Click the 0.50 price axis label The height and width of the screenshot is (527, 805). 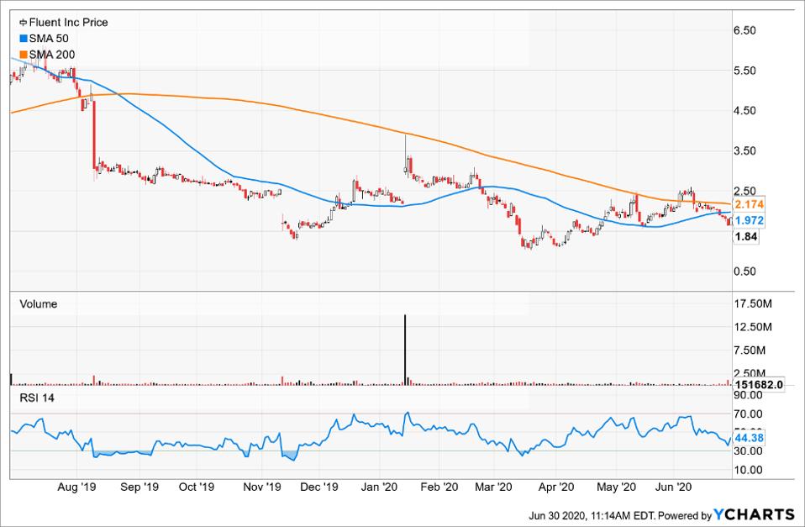745,271
